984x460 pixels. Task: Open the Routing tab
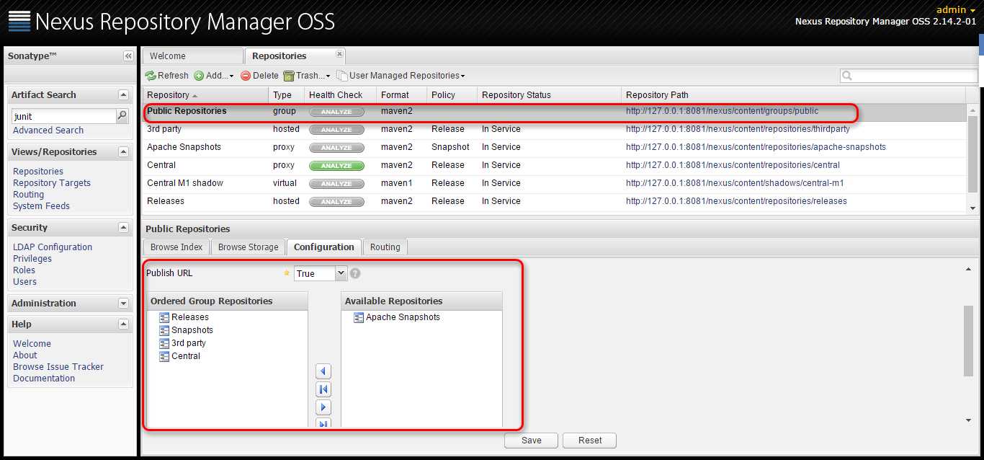coord(385,247)
